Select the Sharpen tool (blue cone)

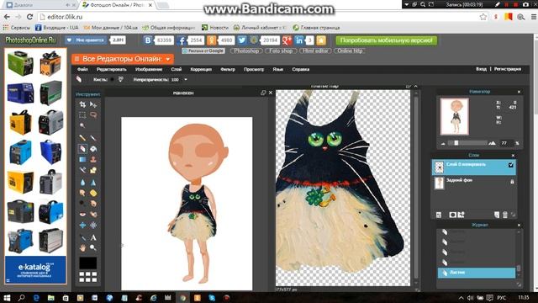[93, 183]
